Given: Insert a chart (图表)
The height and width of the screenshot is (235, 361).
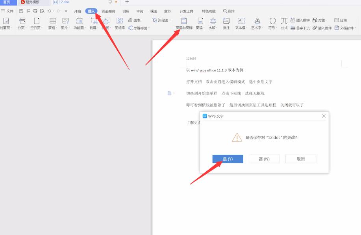Looking at the screenshot, I should (134, 20).
